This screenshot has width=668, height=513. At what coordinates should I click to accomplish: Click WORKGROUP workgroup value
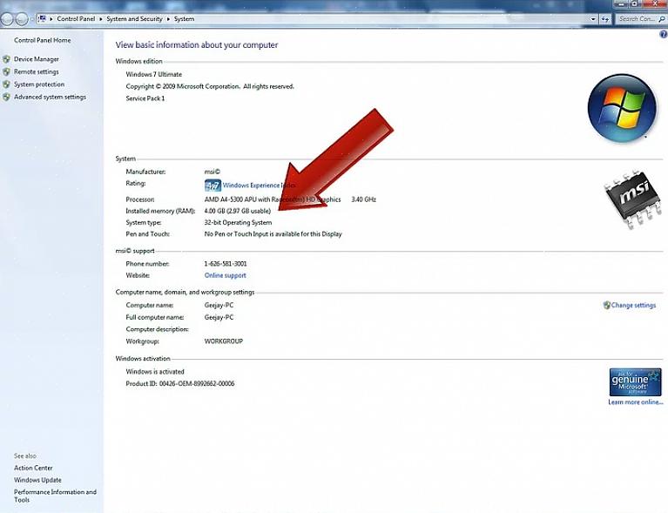pyautogui.click(x=224, y=341)
